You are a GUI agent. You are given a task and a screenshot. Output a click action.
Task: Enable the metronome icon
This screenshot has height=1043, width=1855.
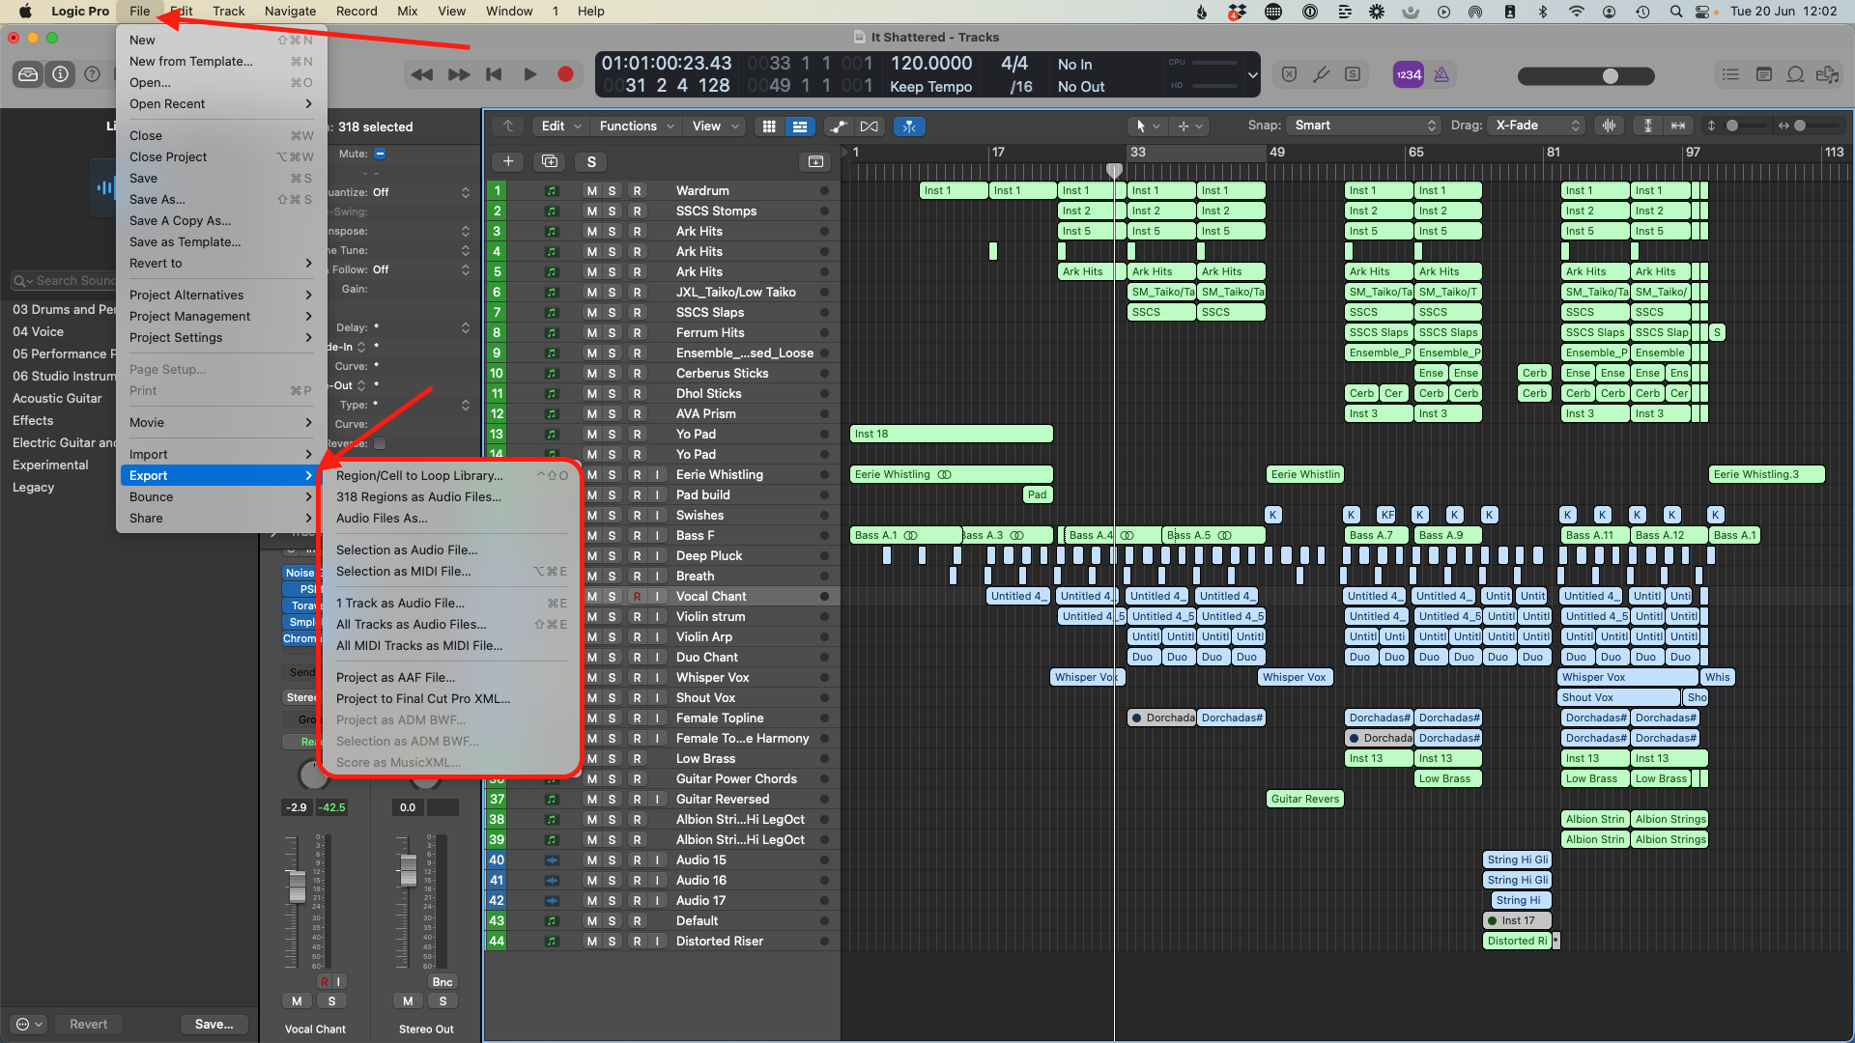[1441, 74]
